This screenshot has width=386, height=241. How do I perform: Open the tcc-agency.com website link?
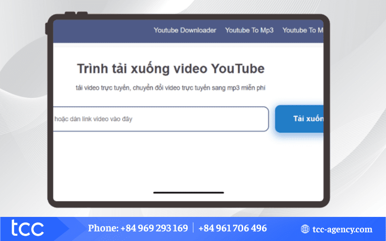coord(342,229)
